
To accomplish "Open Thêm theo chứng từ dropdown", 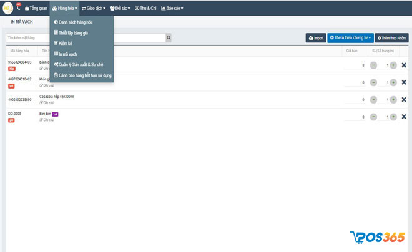I will pyautogui.click(x=350, y=38).
